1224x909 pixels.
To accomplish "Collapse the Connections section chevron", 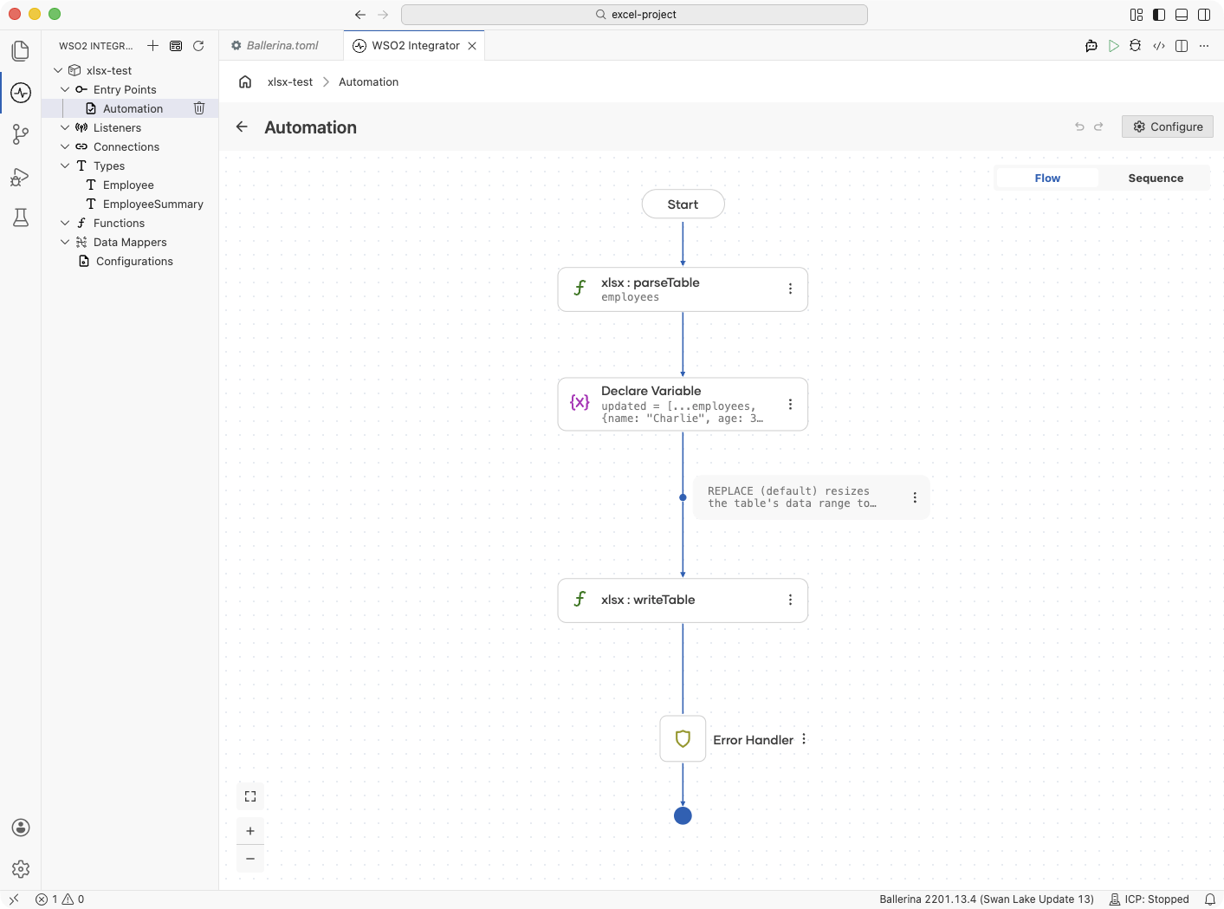I will coord(65,146).
